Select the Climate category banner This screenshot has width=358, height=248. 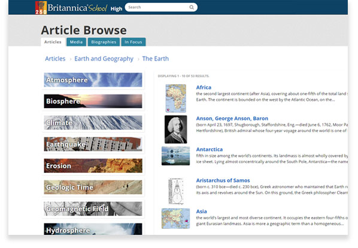tap(93, 123)
